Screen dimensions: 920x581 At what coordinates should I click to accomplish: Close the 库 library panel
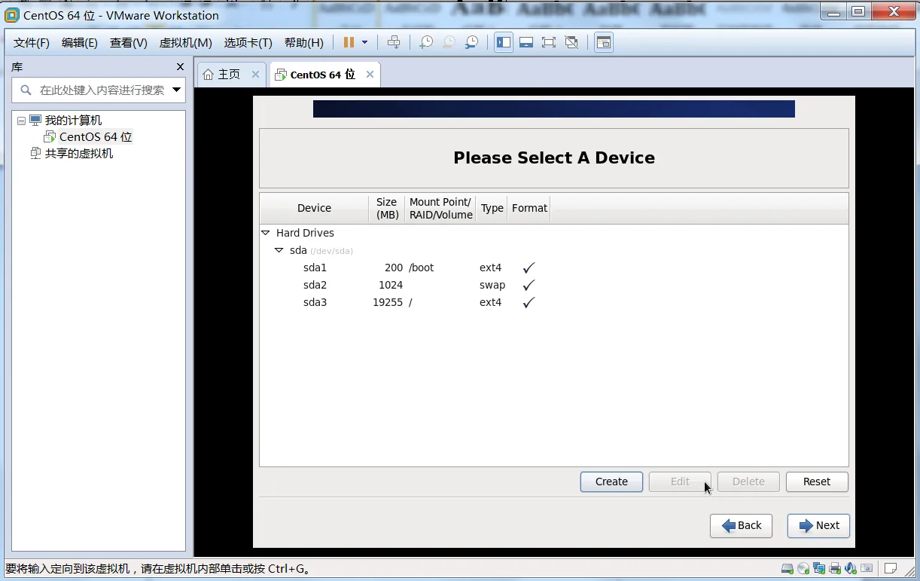pos(180,67)
